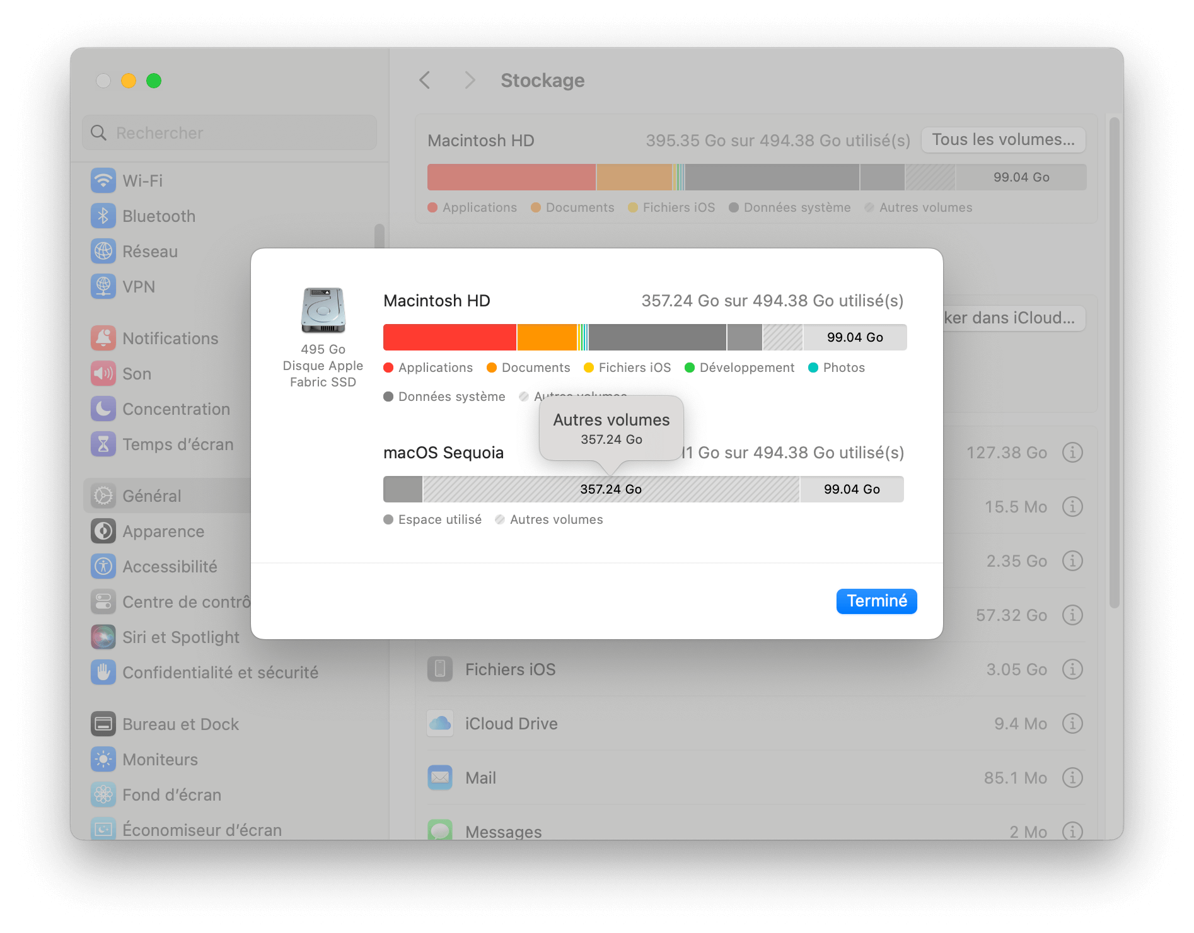Show info for the 57.32 Go row

coord(1072,615)
